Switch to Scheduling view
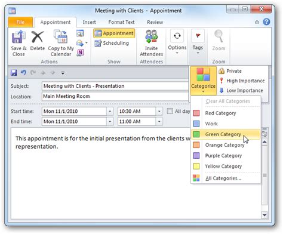 (x=112, y=43)
